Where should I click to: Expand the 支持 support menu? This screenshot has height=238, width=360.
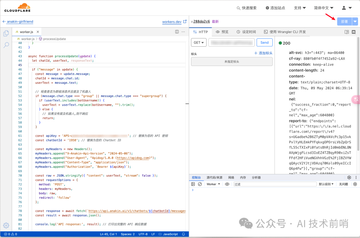300,8
